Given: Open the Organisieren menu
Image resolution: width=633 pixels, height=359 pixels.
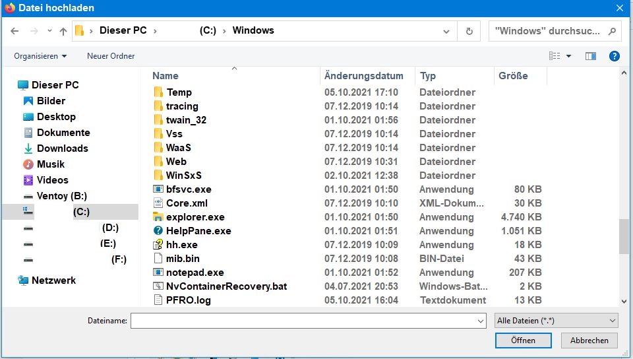Looking at the screenshot, I should coord(40,56).
